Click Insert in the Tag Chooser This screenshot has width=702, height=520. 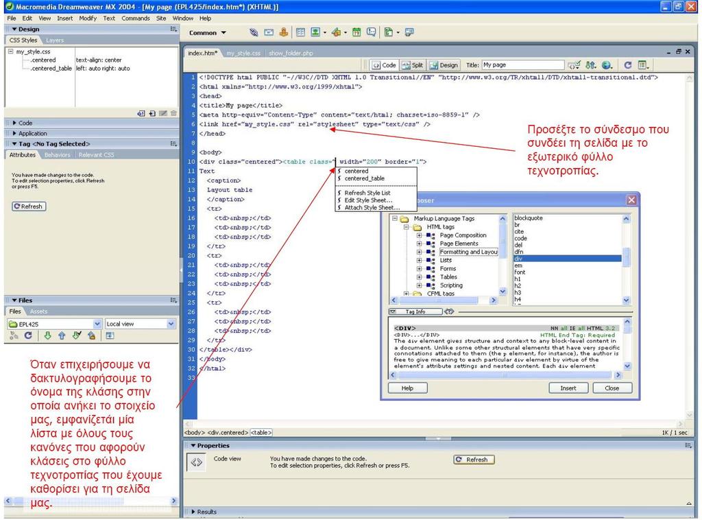[568, 388]
